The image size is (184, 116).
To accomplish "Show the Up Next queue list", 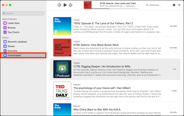I will [179, 5].
